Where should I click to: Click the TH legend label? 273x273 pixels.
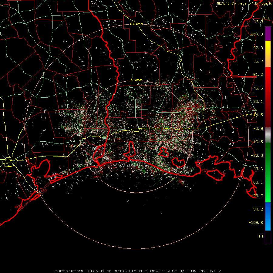coord(261,236)
